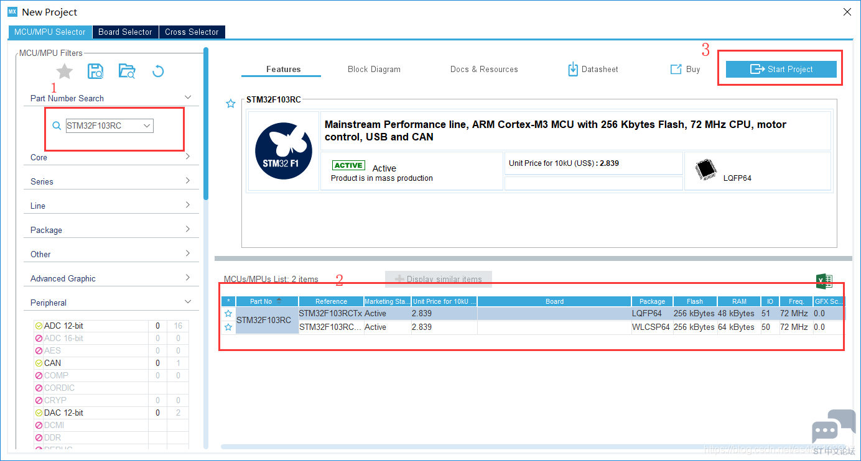Click the Buy external link icon

point(676,69)
